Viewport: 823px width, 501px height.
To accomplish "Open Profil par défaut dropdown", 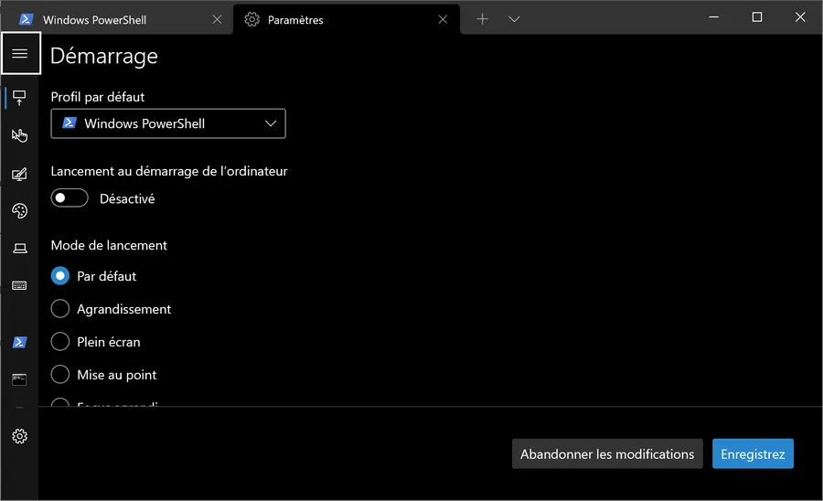I will 168,123.
